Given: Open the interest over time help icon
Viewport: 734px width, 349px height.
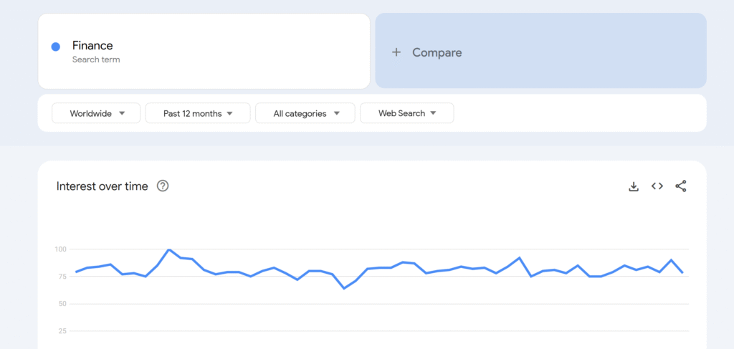Looking at the screenshot, I should pos(163,186).
